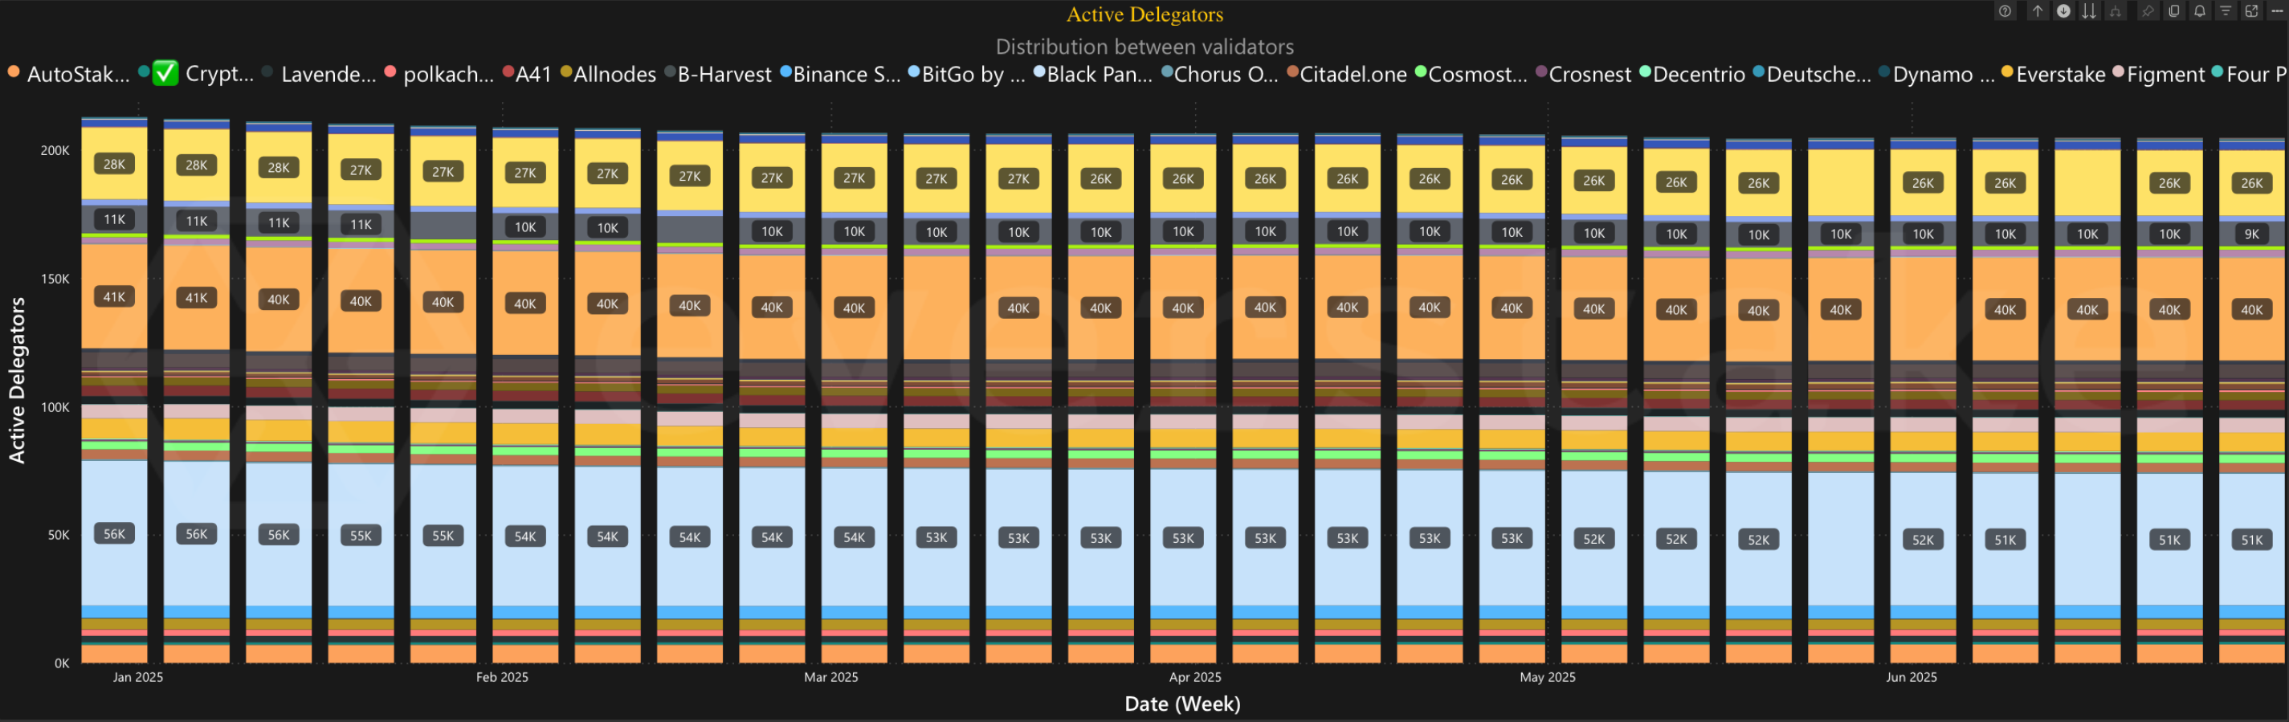Select Decentrio in the legend
This screenshot has width=2289, height=722.
click(x=1692, y=74)
